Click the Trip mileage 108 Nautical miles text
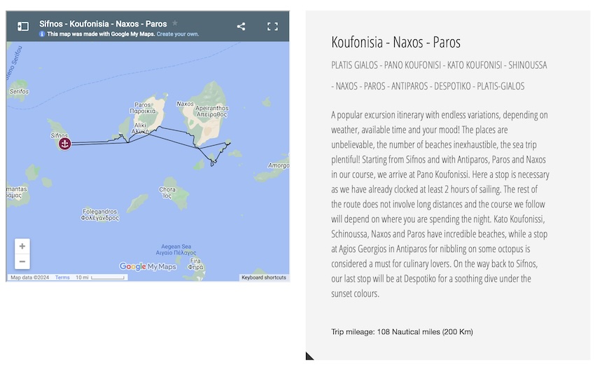595x365 pixels. [x=402, y=331]
